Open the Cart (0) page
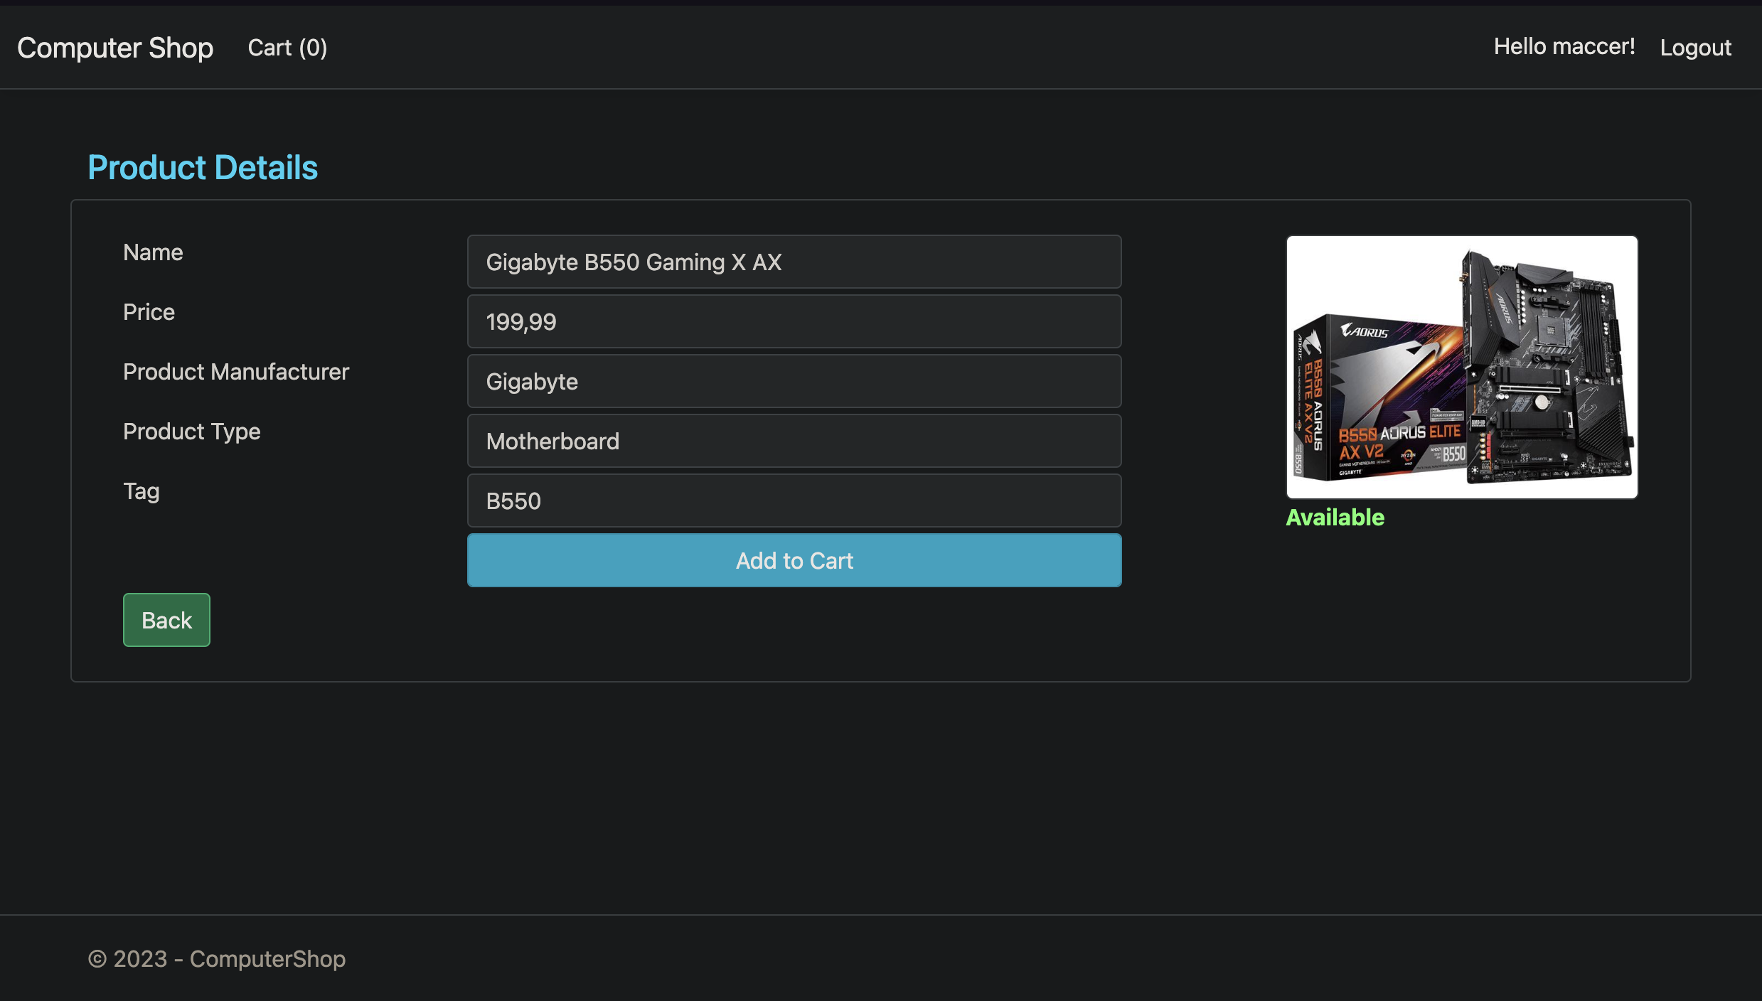The image size is (1762, 1001). point(287,47)
